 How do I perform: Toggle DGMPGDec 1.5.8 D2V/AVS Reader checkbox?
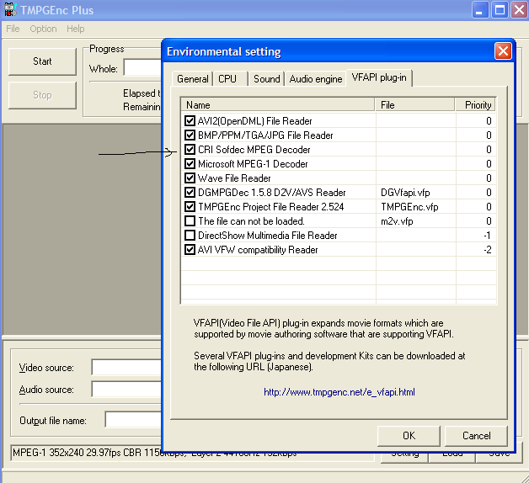click(190, 193)
